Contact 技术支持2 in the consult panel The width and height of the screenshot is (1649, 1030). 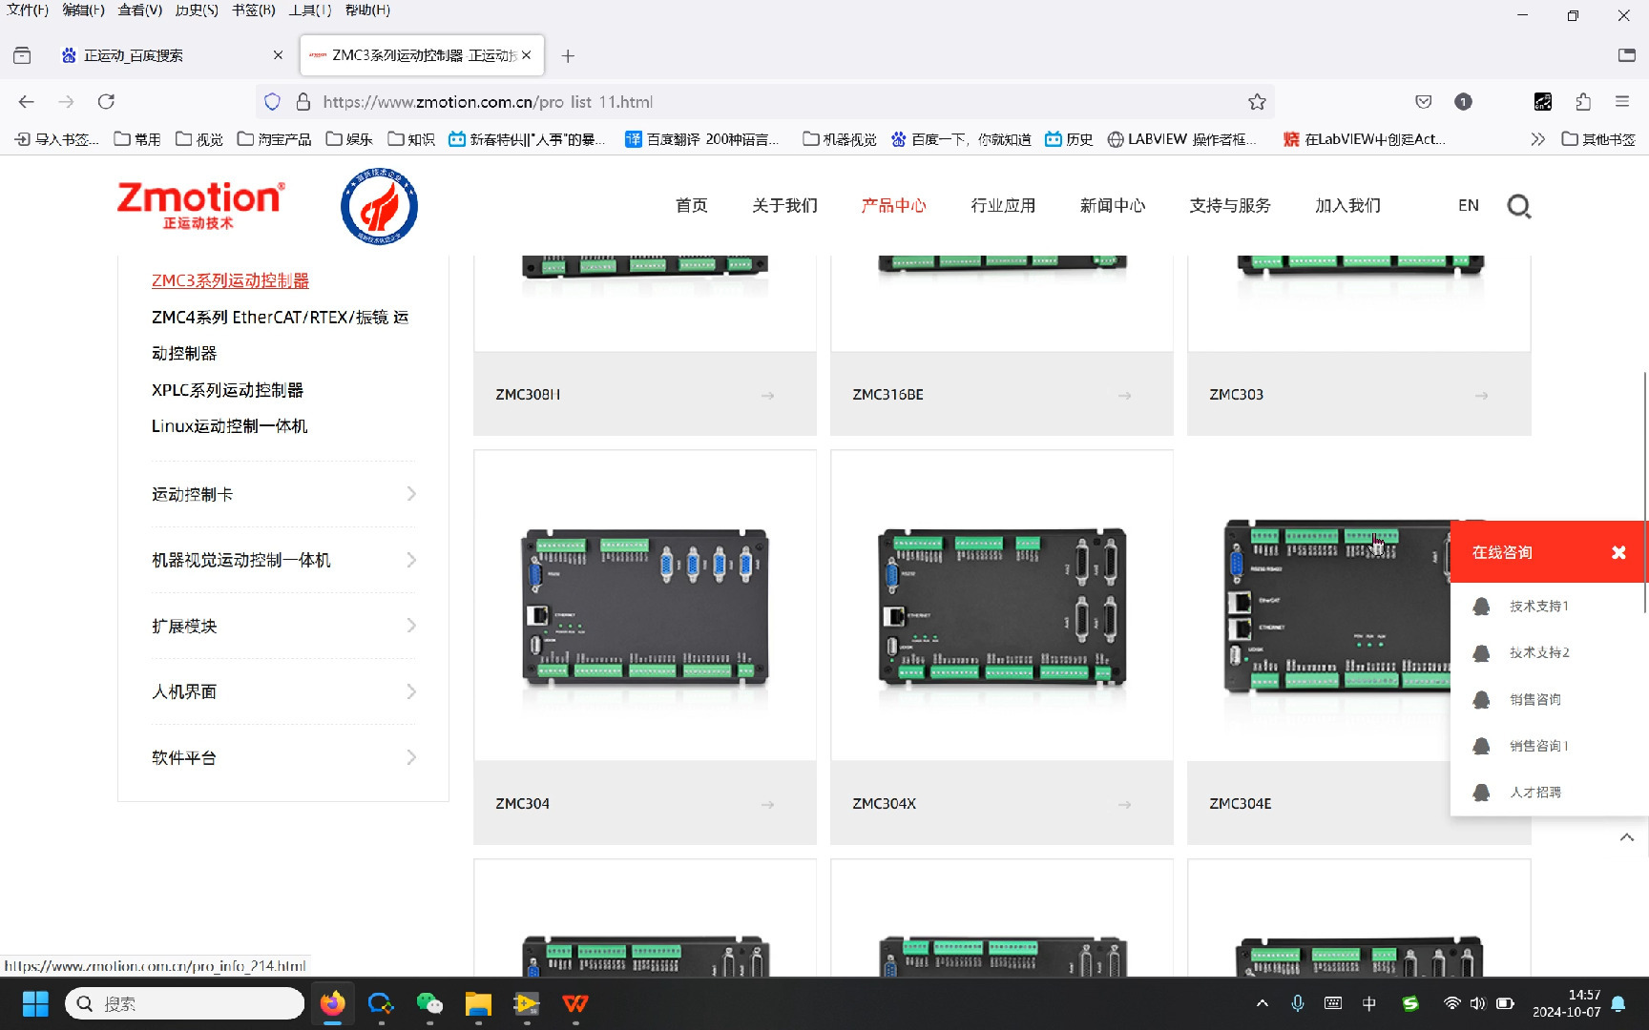(1538, 652)
